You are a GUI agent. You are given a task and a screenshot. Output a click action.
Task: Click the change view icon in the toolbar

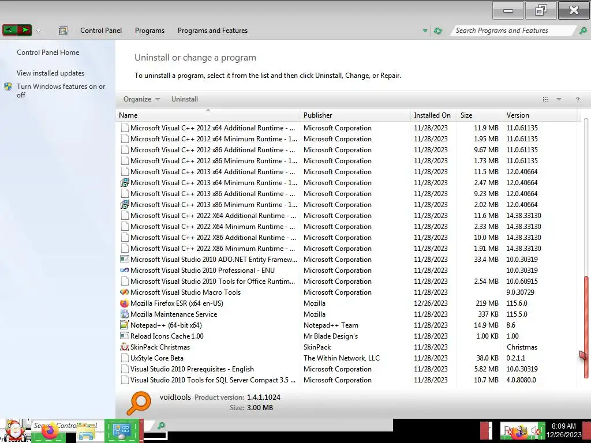pos(545,99)
